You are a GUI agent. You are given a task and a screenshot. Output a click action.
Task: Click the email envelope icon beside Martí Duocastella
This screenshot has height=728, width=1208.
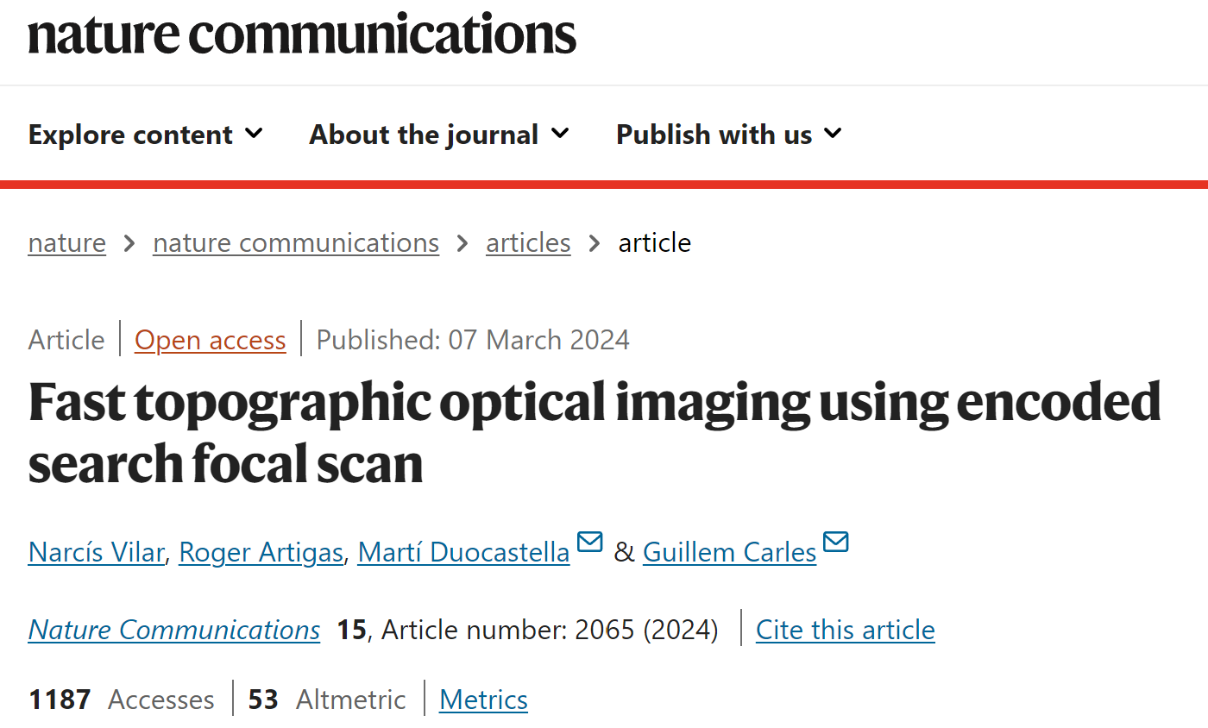pos(590,543)
